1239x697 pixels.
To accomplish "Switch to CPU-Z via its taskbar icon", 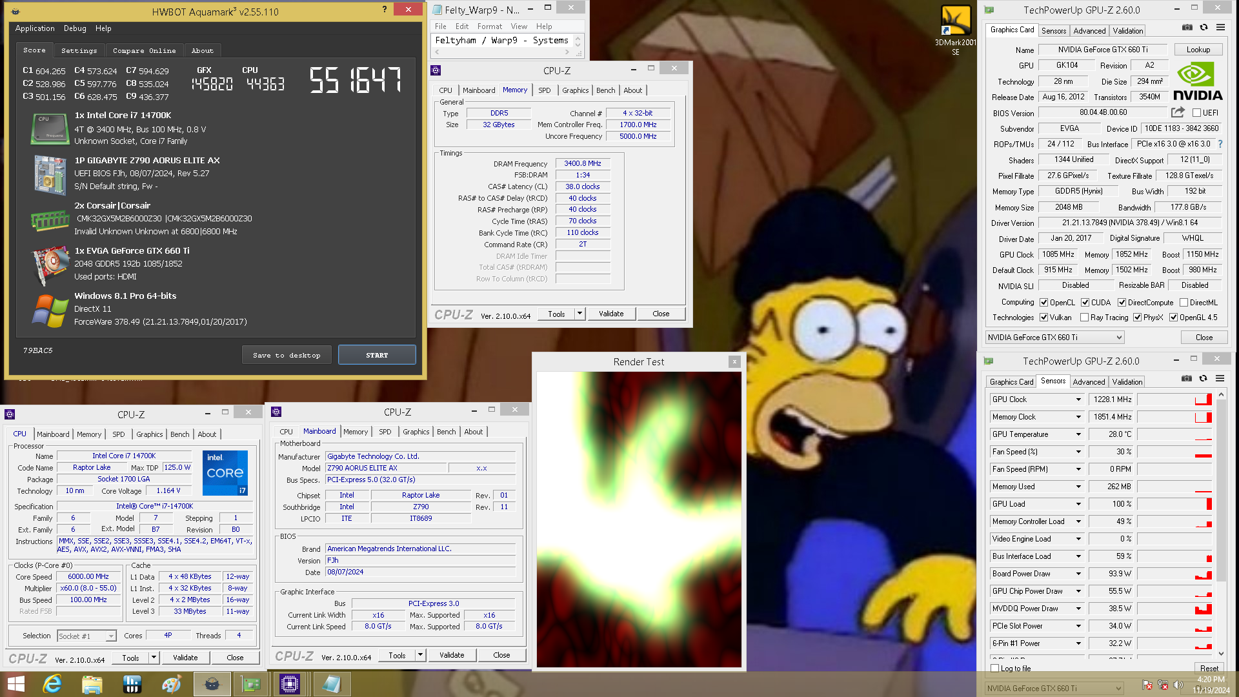I will coord(290,684).
